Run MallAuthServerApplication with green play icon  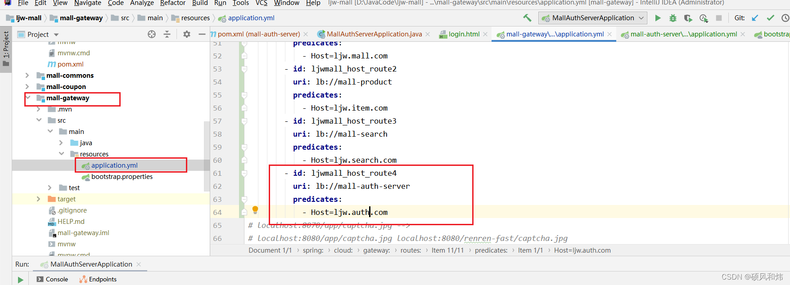658,18
